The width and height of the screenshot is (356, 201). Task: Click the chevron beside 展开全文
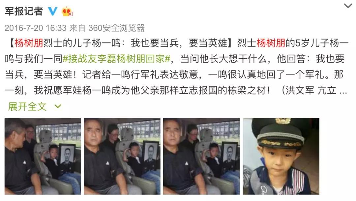click(x=58, y=106)
